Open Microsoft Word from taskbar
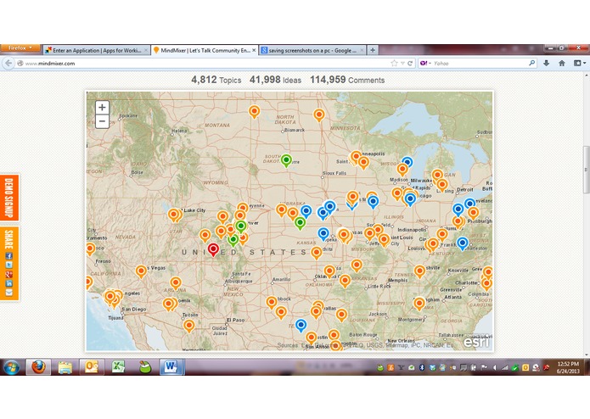This screenshot has height=419, width=590. [x=171, y=366]
